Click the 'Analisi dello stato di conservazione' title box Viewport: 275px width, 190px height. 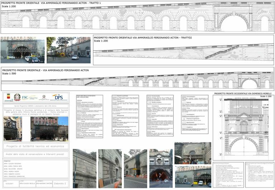[x=36, y=155]
